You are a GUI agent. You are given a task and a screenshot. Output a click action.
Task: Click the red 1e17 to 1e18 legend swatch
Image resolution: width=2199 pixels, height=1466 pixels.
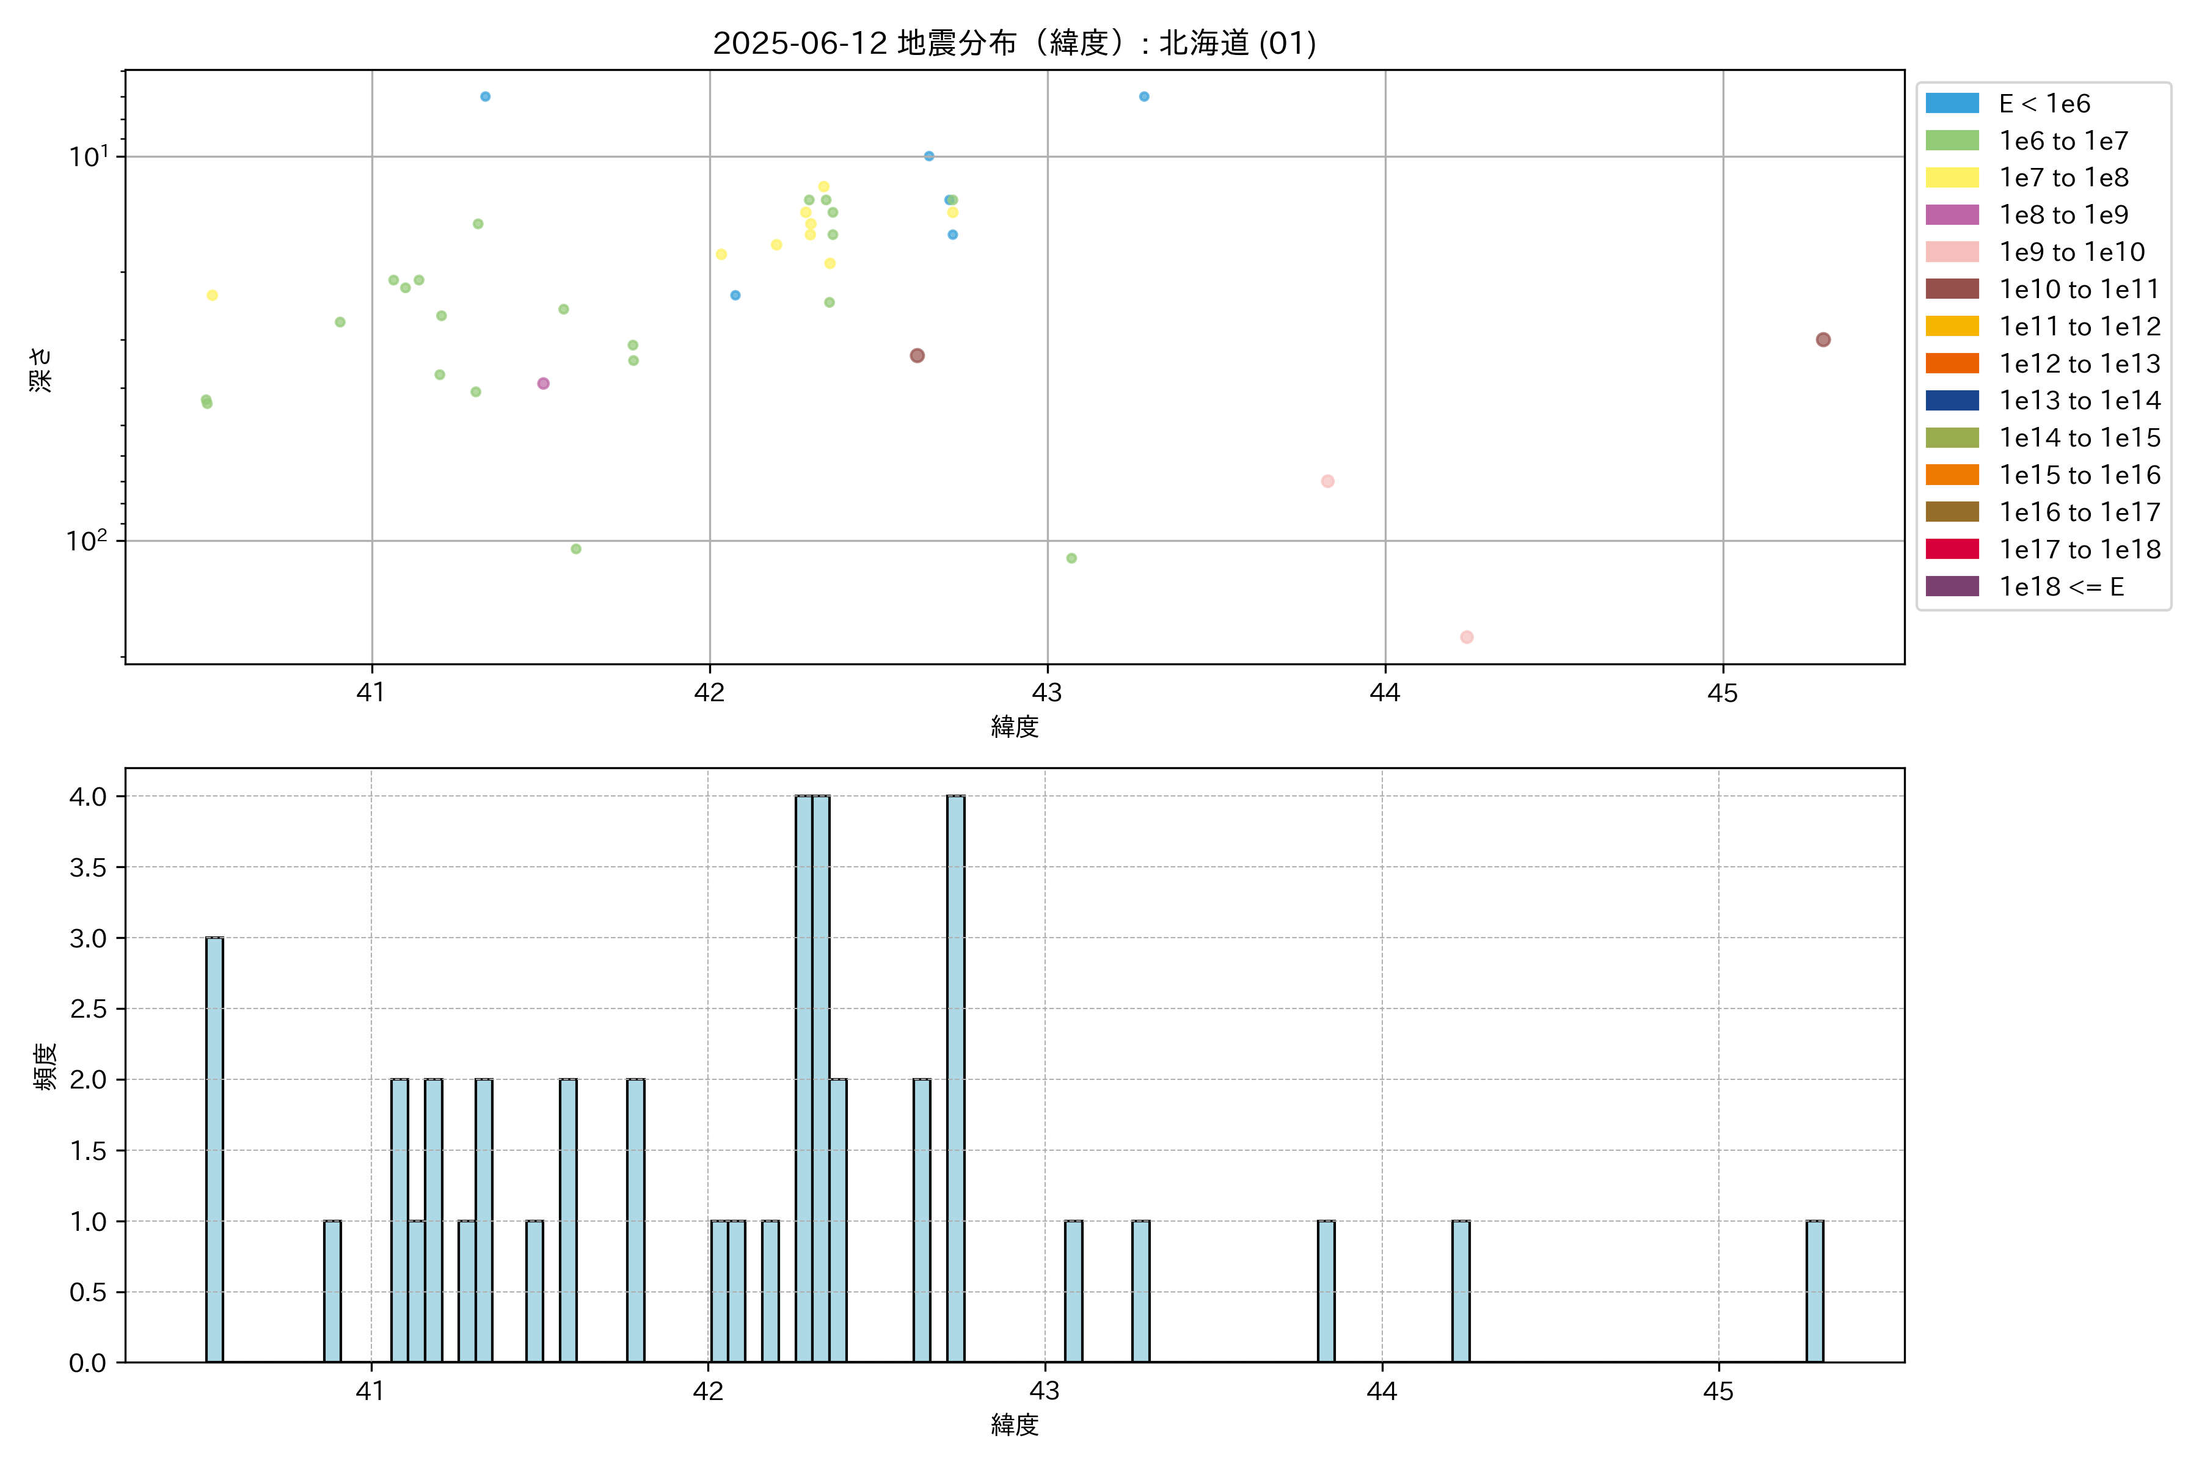[1951, 549]
